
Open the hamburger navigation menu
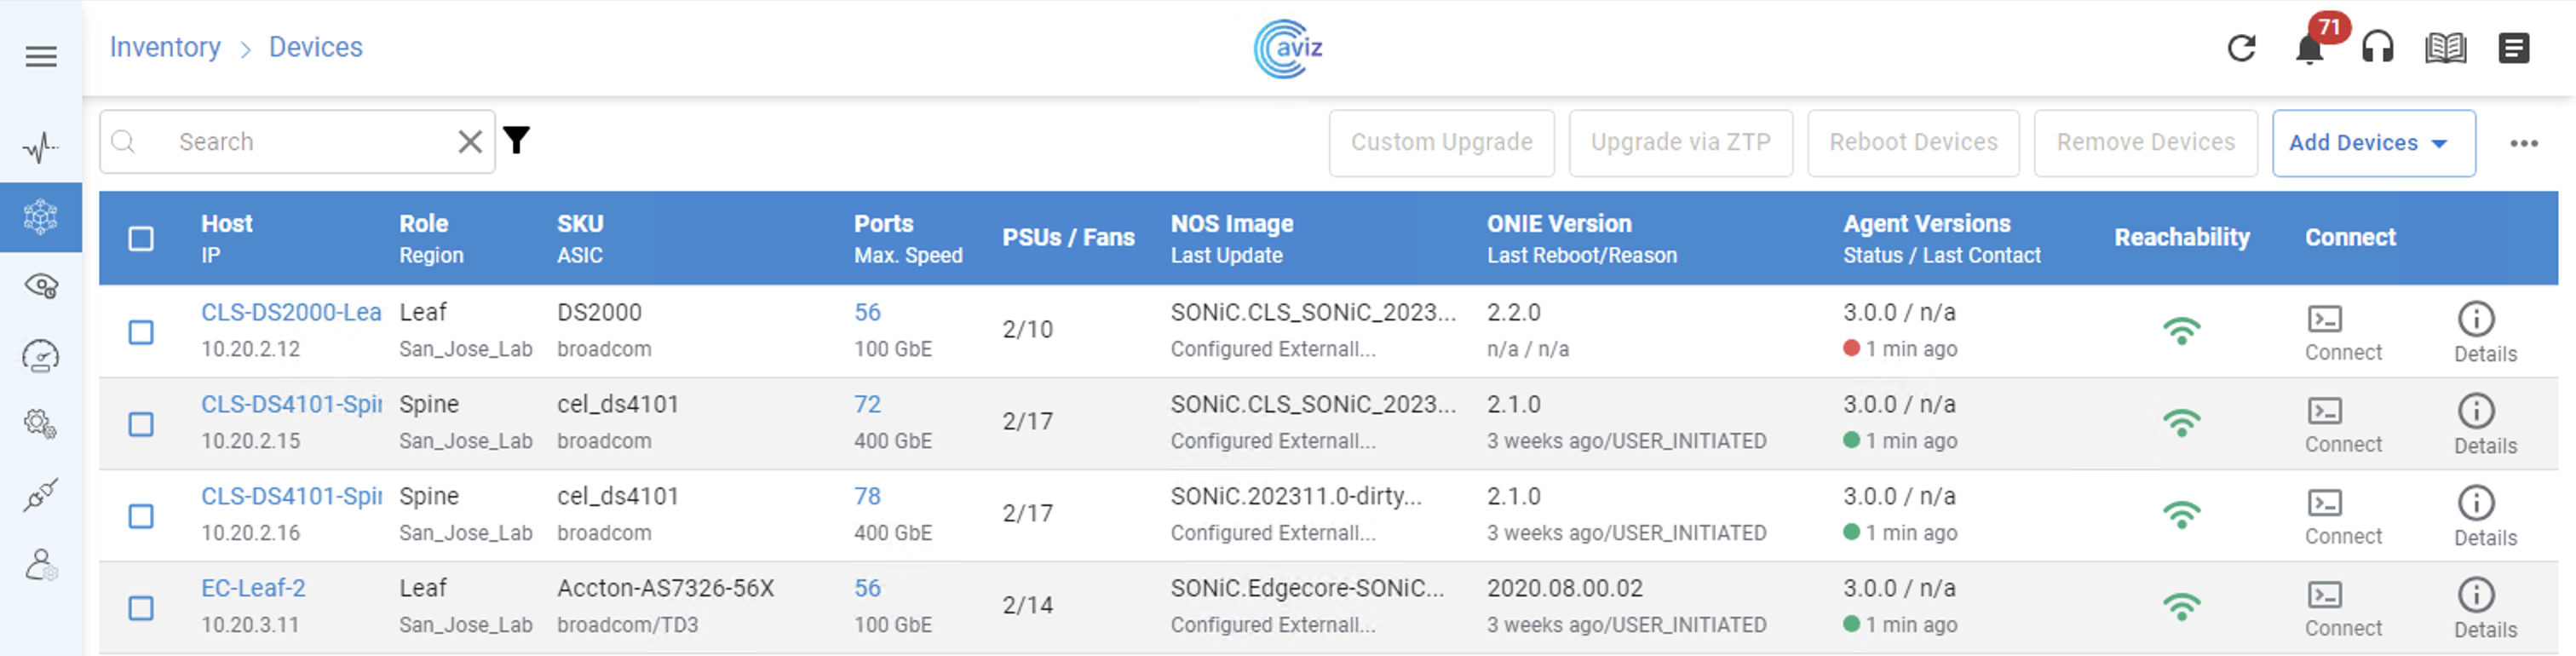[x=41, y=57]
